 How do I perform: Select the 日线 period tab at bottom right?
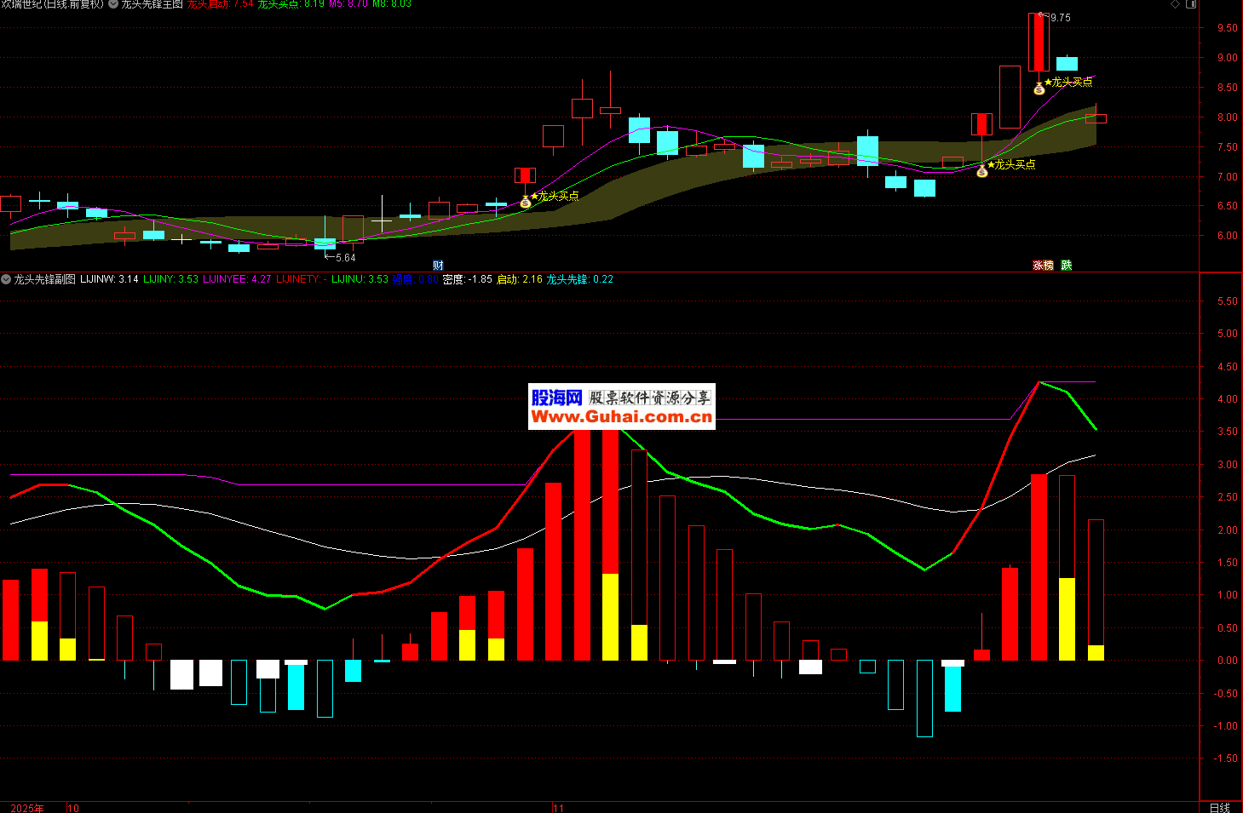point(1219,807)
